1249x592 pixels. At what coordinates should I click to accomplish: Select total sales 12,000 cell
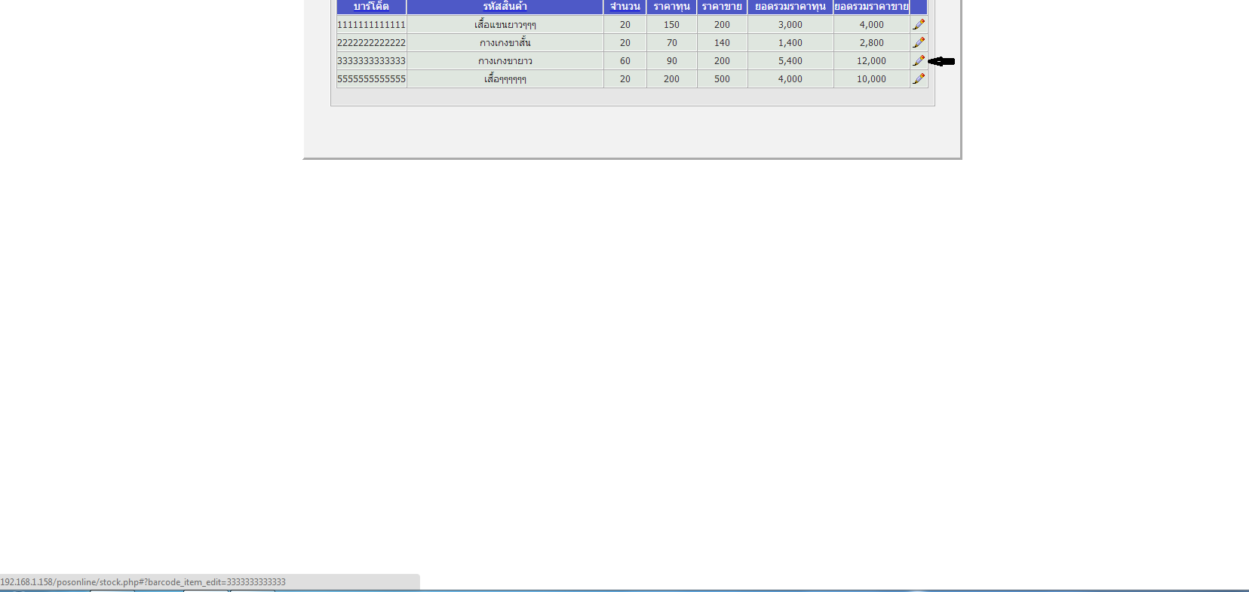tap(872, 61)
